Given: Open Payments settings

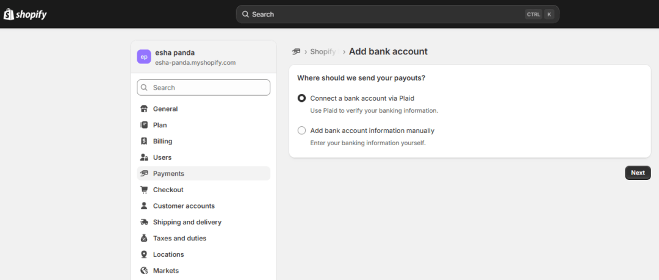Looking at the screenshot, I should (203, 174).
